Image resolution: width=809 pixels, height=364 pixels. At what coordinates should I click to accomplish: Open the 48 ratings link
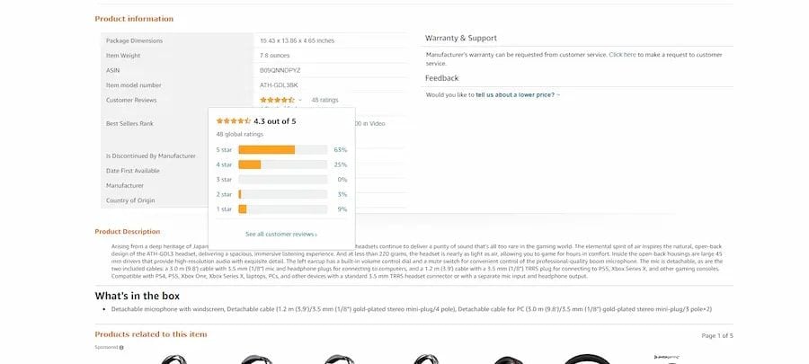pyautogui.click(x=324, y=100)
